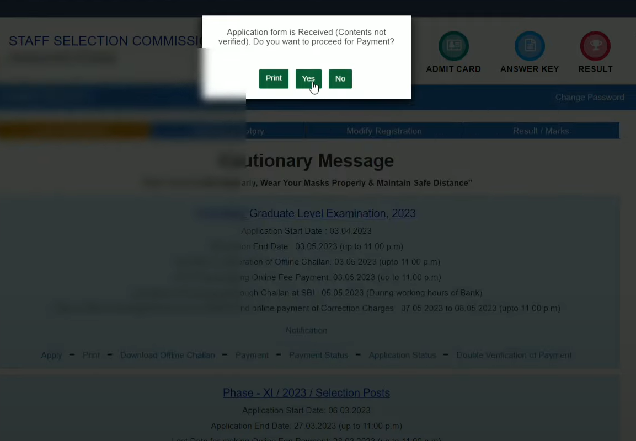Click the Payment link
This screenshot has height=441, width=636.
tap(252, 355)
